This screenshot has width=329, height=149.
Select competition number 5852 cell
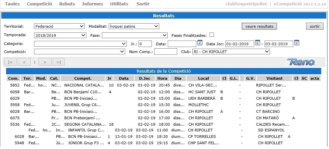click(15, 85)
